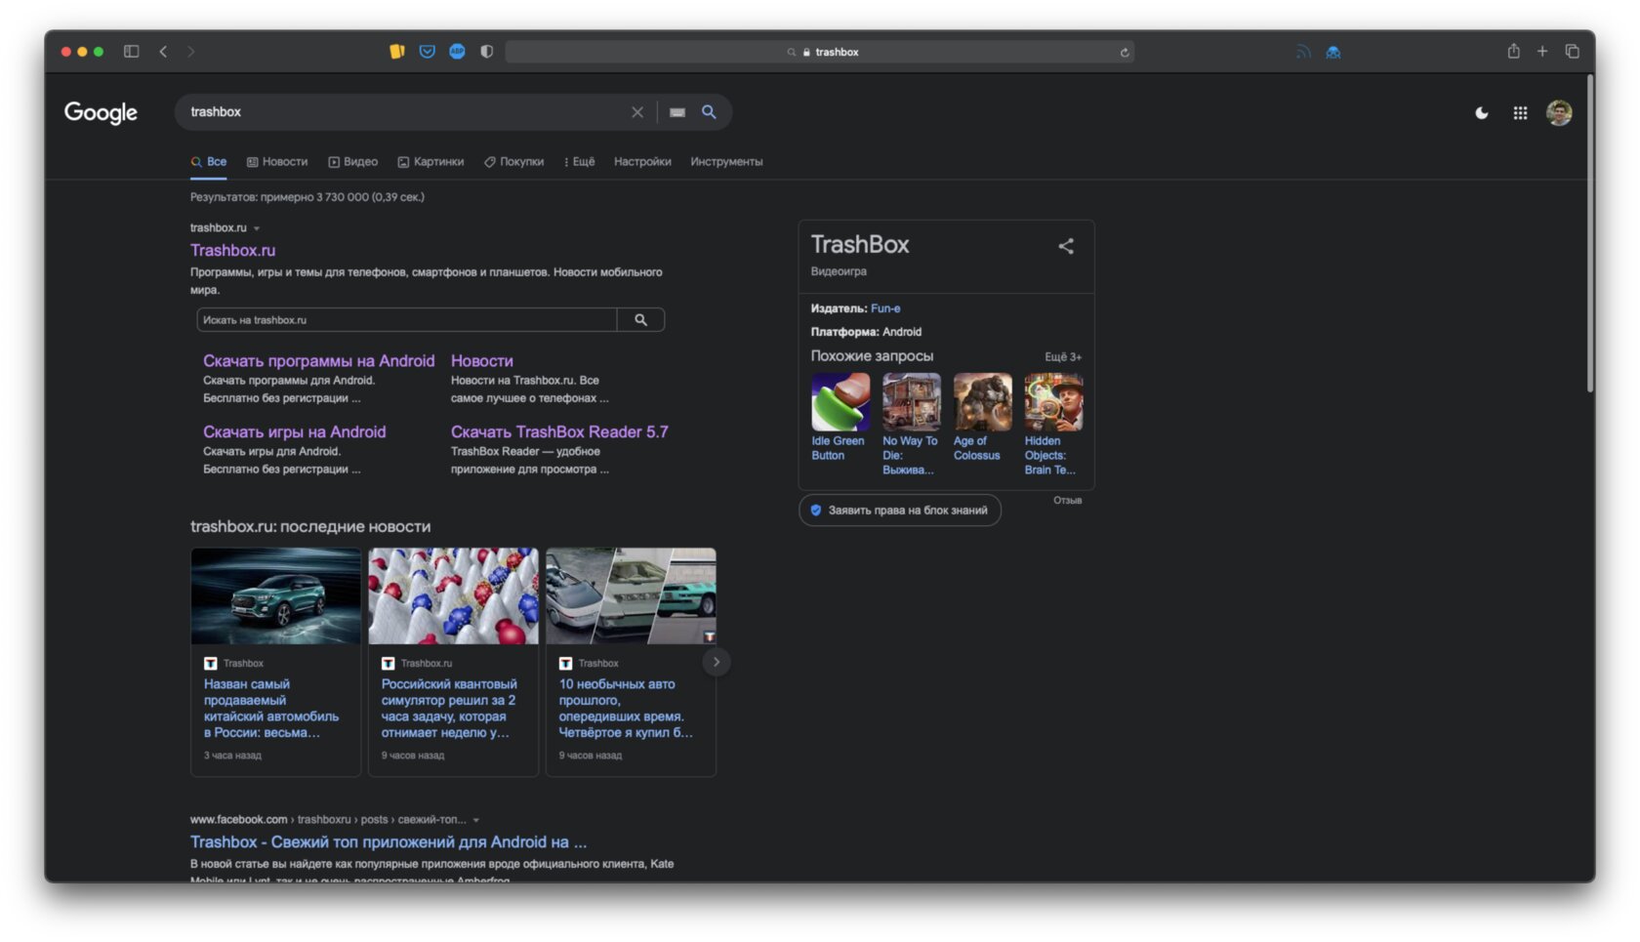Open the Новости sitelink
Viewport: 1640px width, 942px height.
pyautogui.click(x=481, y=361)
